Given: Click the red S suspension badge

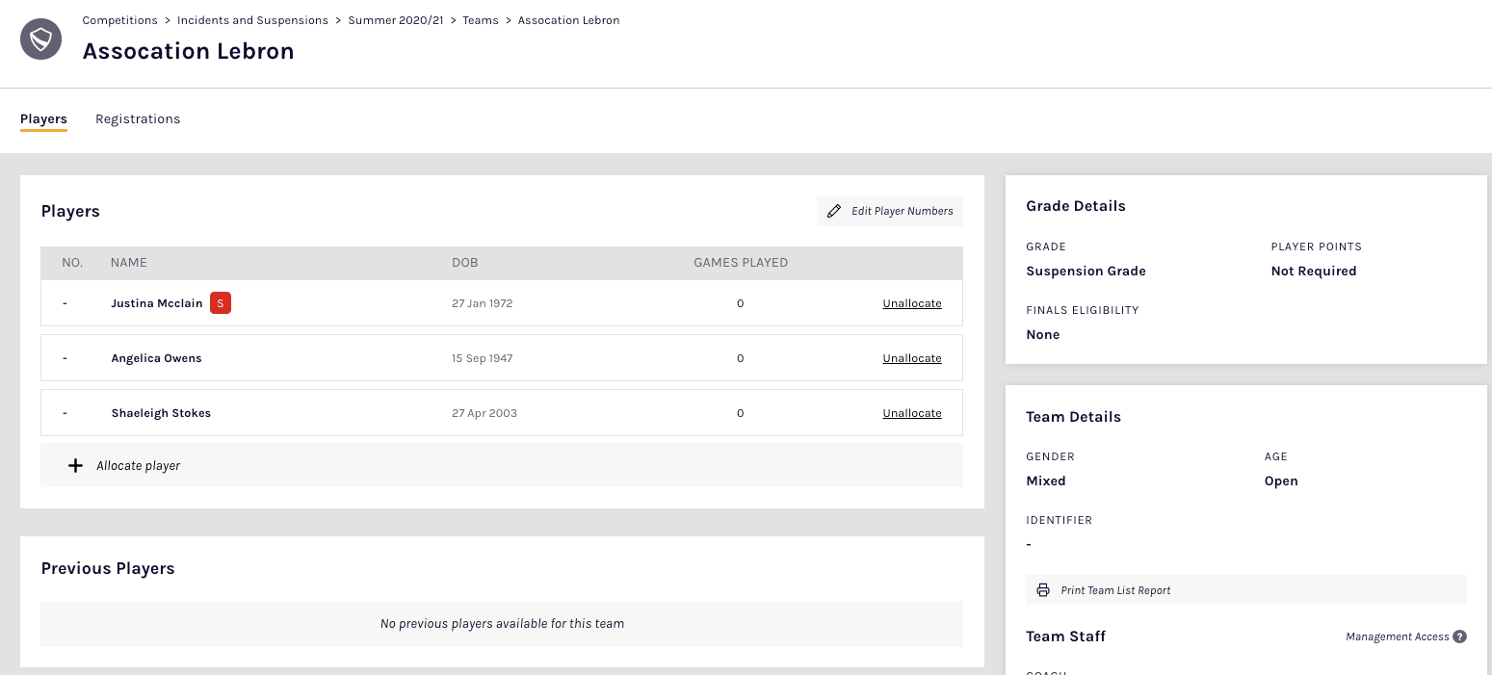Looking at the screenshot, I should pos(221,303).
